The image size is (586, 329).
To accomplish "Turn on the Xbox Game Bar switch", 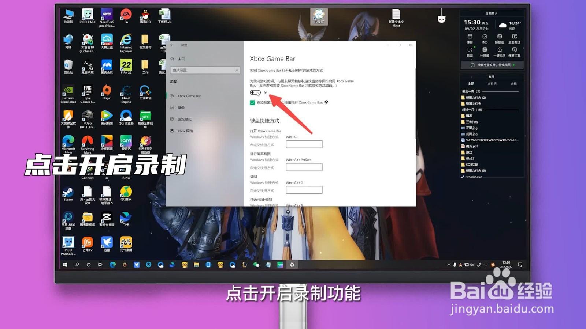I will tap(255, 92).
